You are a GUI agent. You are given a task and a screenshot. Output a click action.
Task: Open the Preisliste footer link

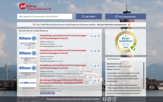[x=96, y=99]
